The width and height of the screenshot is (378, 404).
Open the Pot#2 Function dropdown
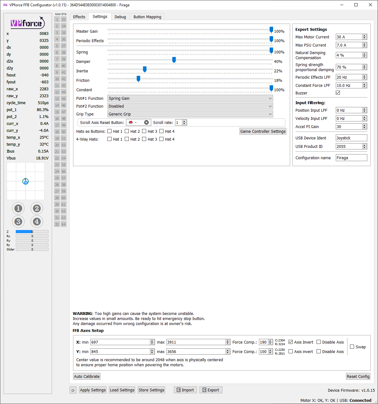(x=190, y=106)
